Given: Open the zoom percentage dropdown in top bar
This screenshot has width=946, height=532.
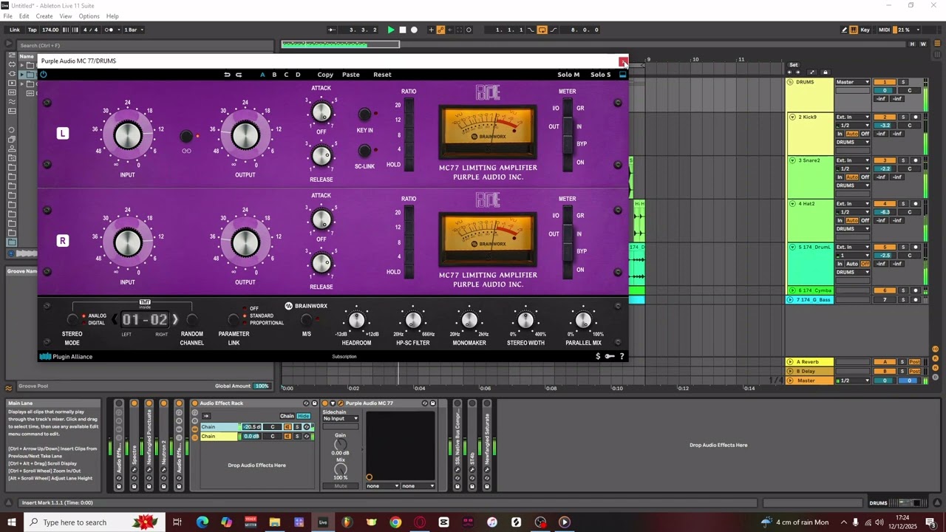Looking at the screenshot, I should [x=907, y=30].
